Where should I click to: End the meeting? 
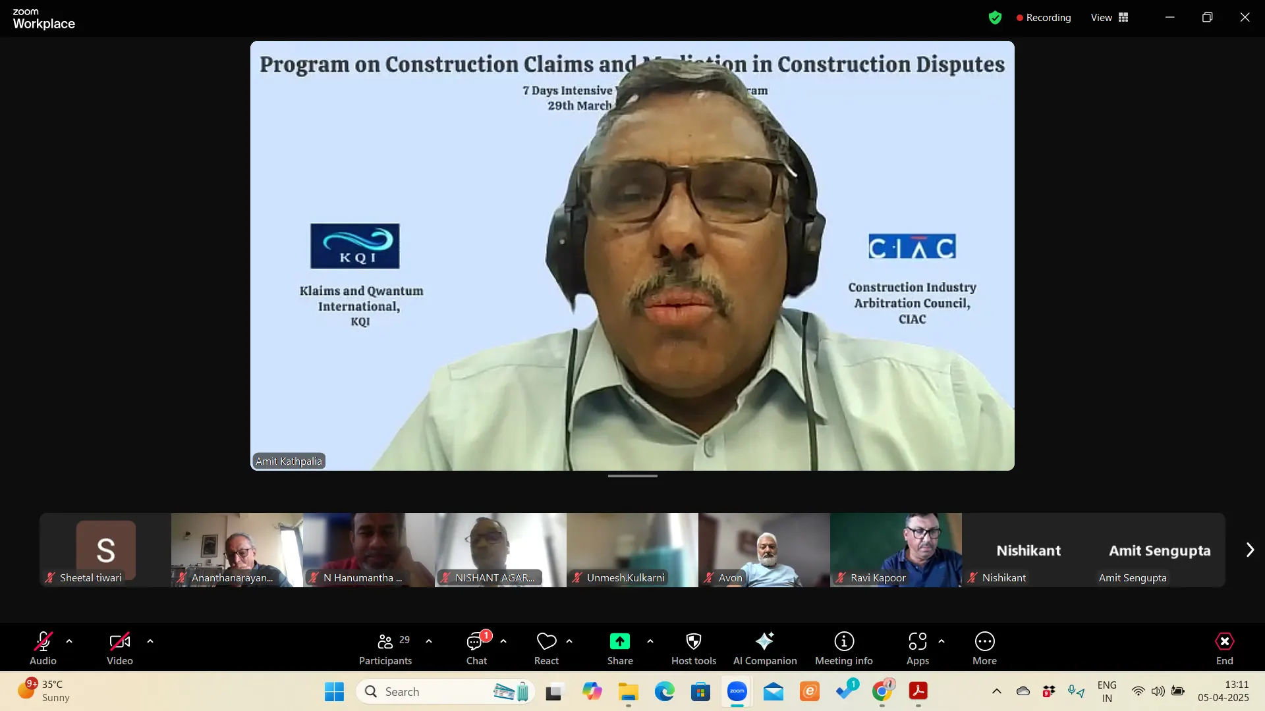pyautogui.click(x=1225, y=648)
